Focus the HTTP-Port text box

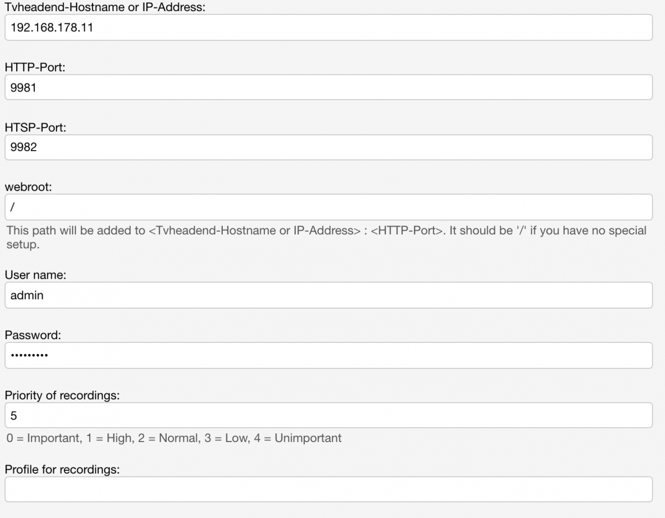(328, 87)
